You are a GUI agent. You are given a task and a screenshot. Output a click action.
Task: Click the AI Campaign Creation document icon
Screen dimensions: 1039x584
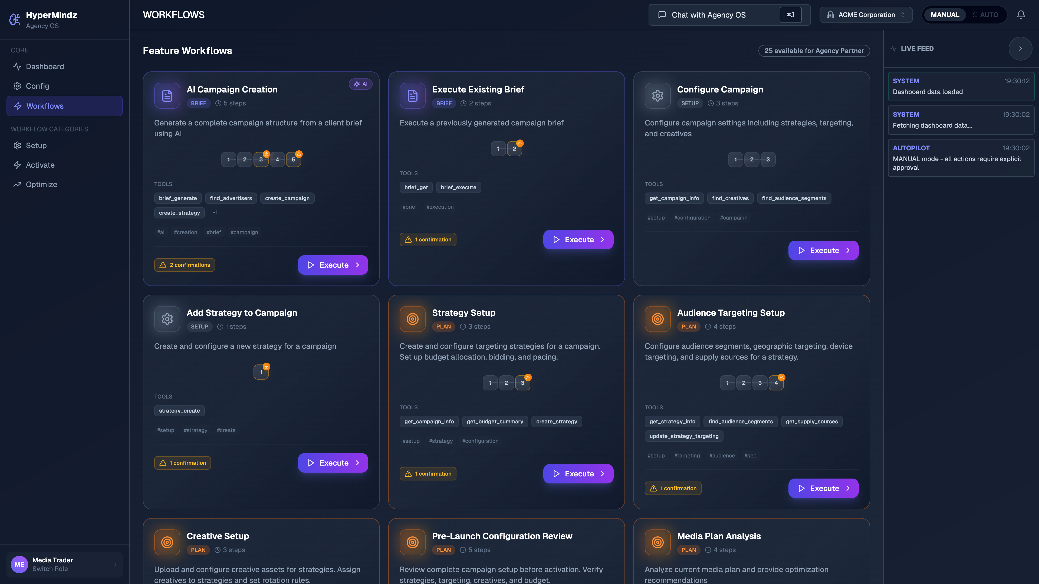coord(167,95)
